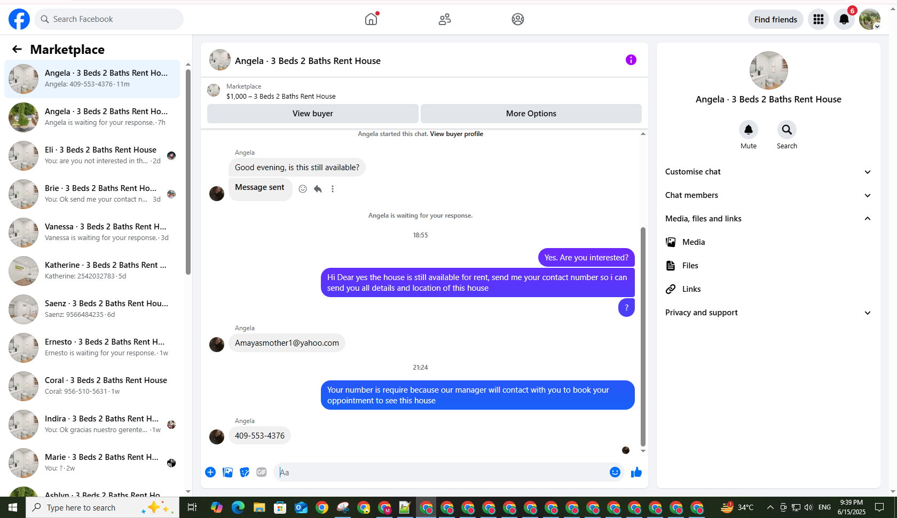Focus the message text box

(x=442, y=472)
